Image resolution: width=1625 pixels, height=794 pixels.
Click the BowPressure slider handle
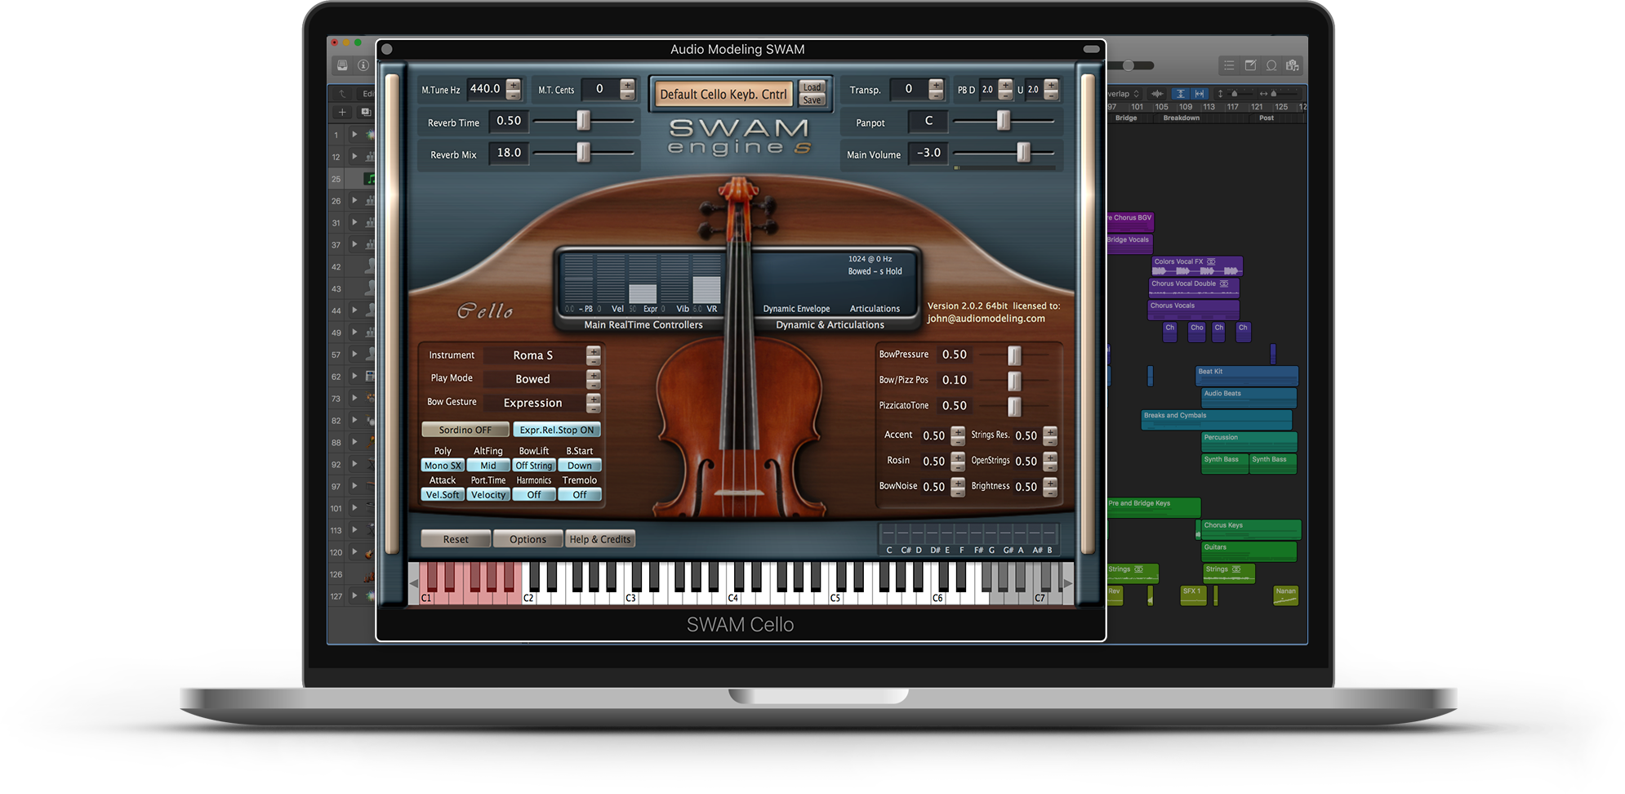pos(1014,355)
